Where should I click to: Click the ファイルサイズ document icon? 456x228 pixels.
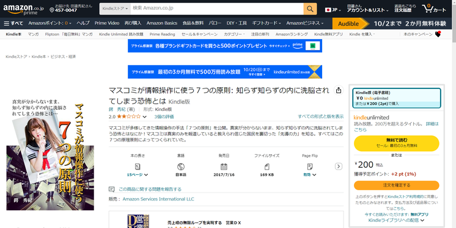click(x=267, y=166)
